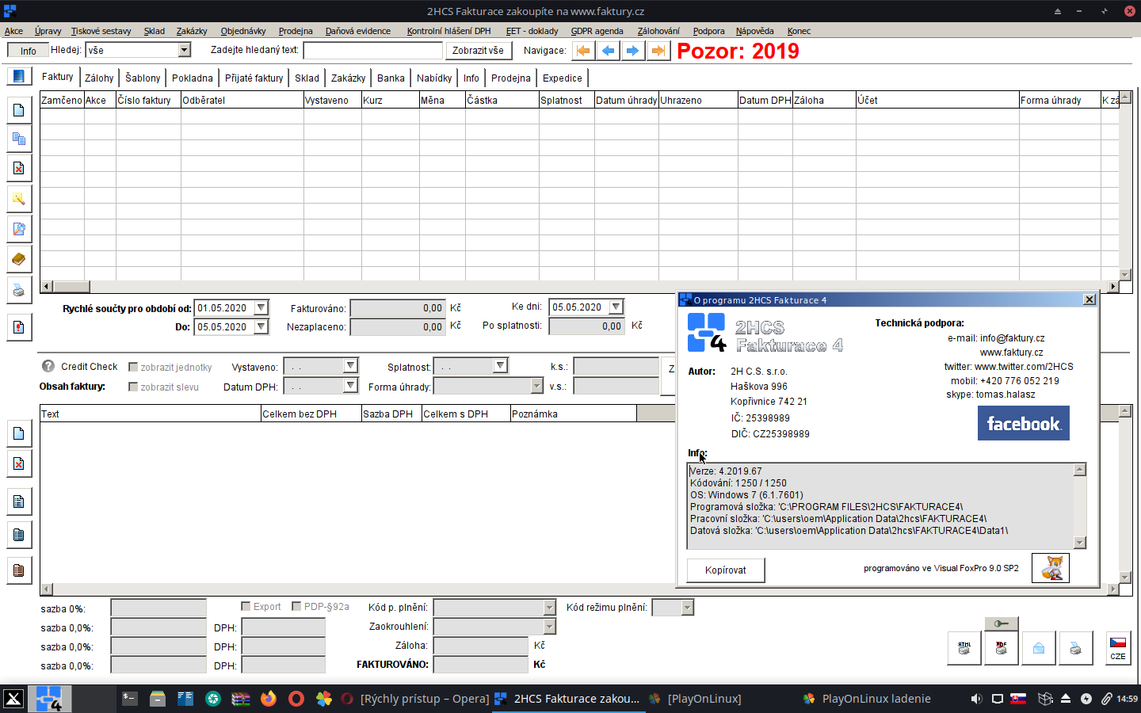This screenshot has width=1141, height=713.
Task: Click the brown book icon in left sidebar
Action: [x=19, y=259]
